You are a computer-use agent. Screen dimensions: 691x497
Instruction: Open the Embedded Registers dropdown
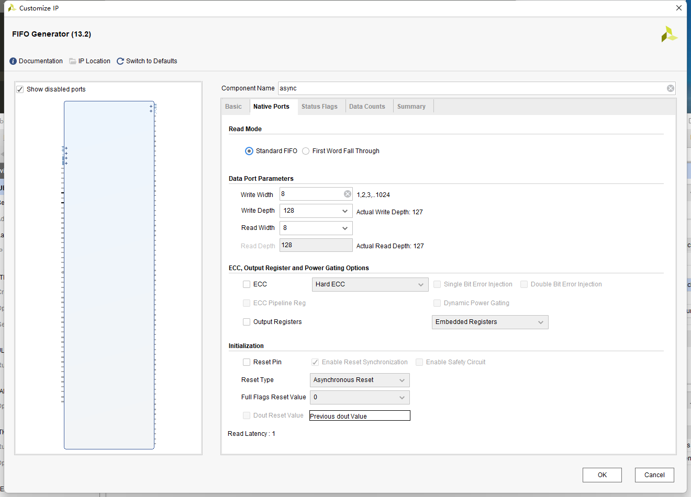490,322
